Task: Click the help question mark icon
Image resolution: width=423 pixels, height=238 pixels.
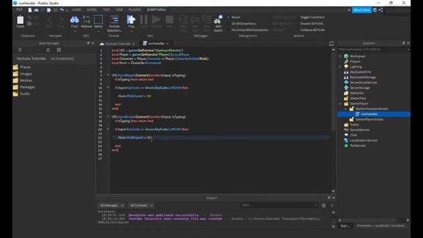Action: click(375, 10)
